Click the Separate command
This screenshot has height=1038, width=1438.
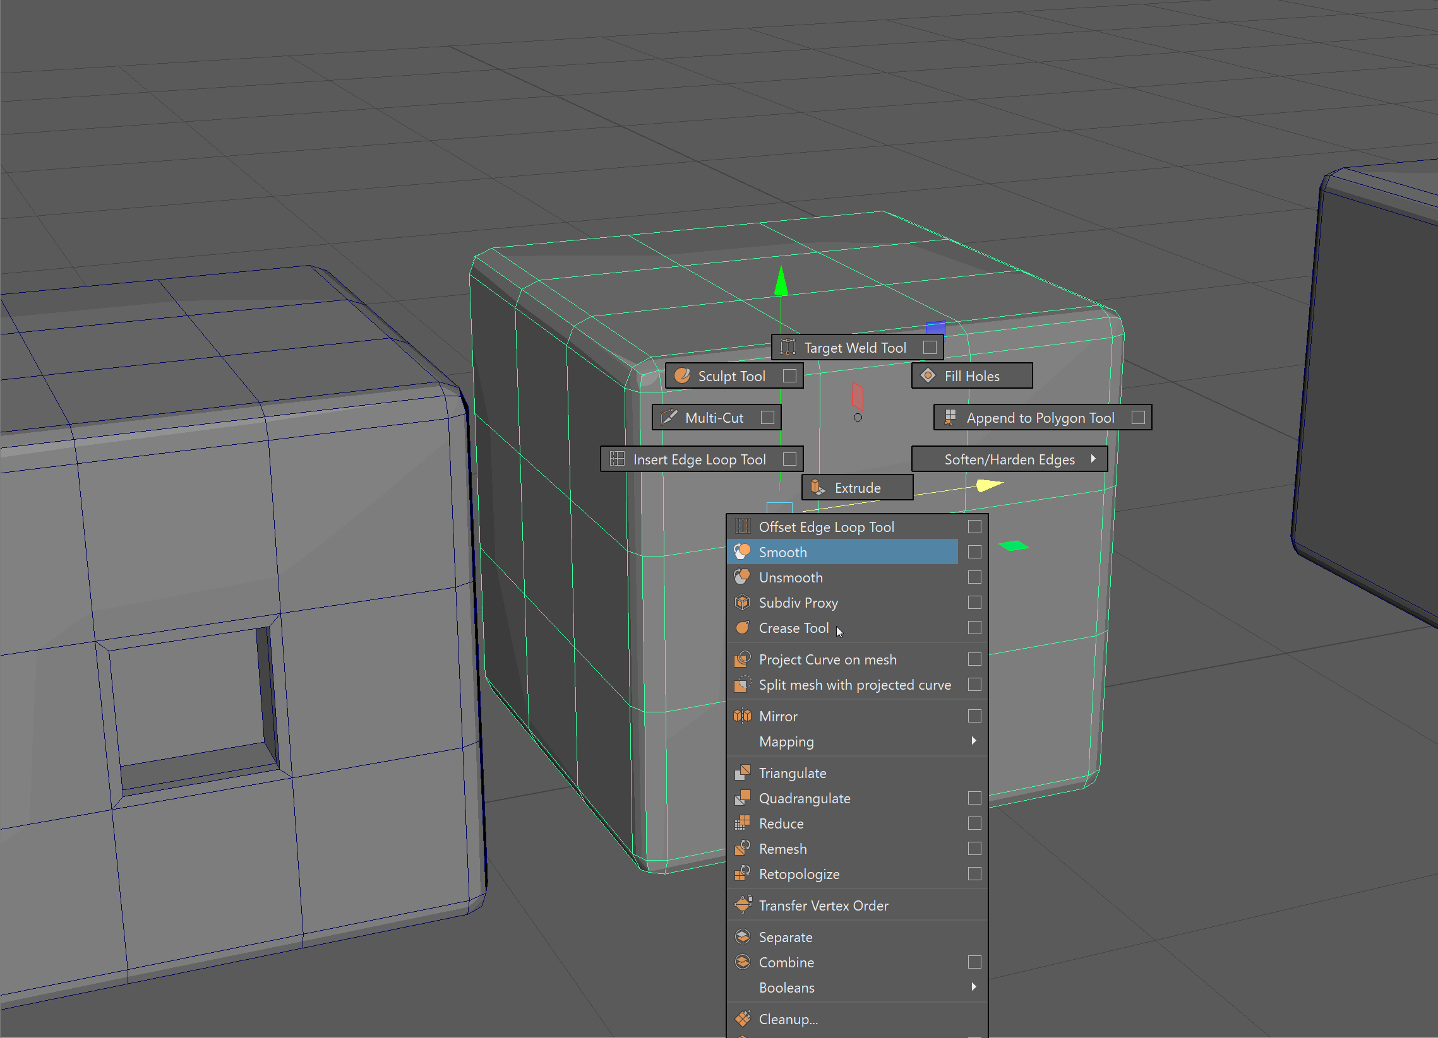click(785, 937)
